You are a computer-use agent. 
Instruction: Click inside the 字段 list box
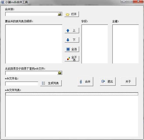point(95,44)
